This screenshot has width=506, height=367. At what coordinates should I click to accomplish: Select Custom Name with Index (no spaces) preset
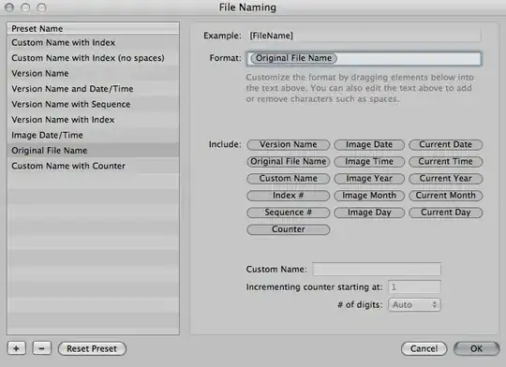[x=93, y=58]
